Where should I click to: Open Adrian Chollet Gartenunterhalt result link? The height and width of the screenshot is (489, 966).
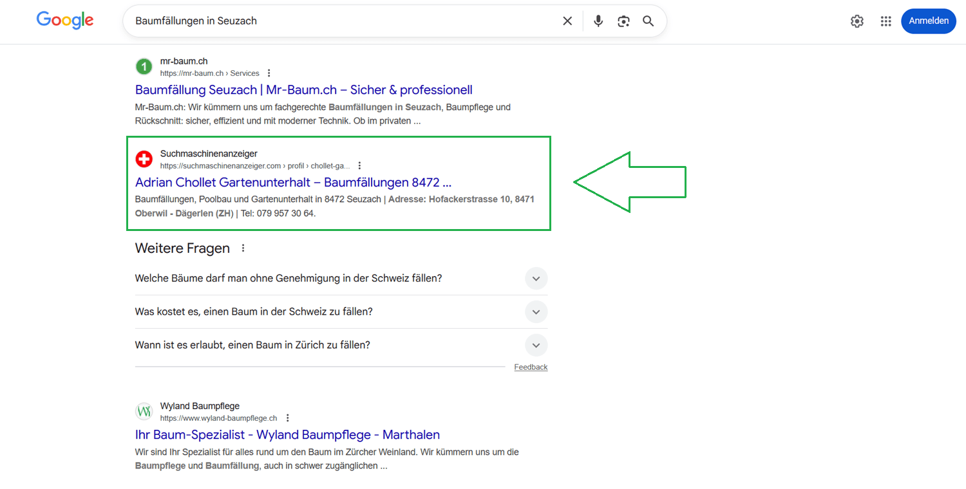click(x=293, y=182)
